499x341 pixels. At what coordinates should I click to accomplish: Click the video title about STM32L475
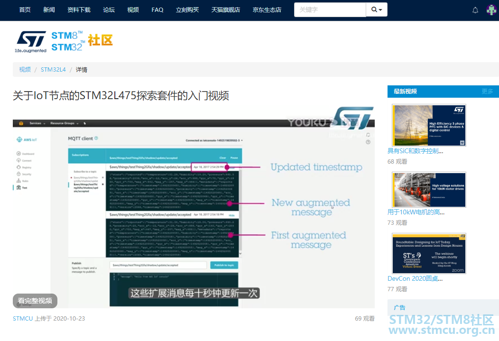(121, 95)
